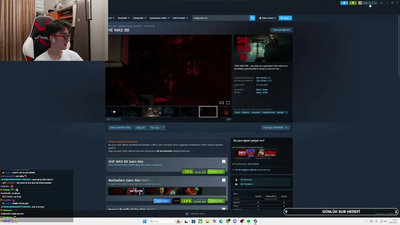This screenshot has height=225, width=400.
Task: Click the Windows Start button
Action: pyautogui.click(x=144, y=221)
